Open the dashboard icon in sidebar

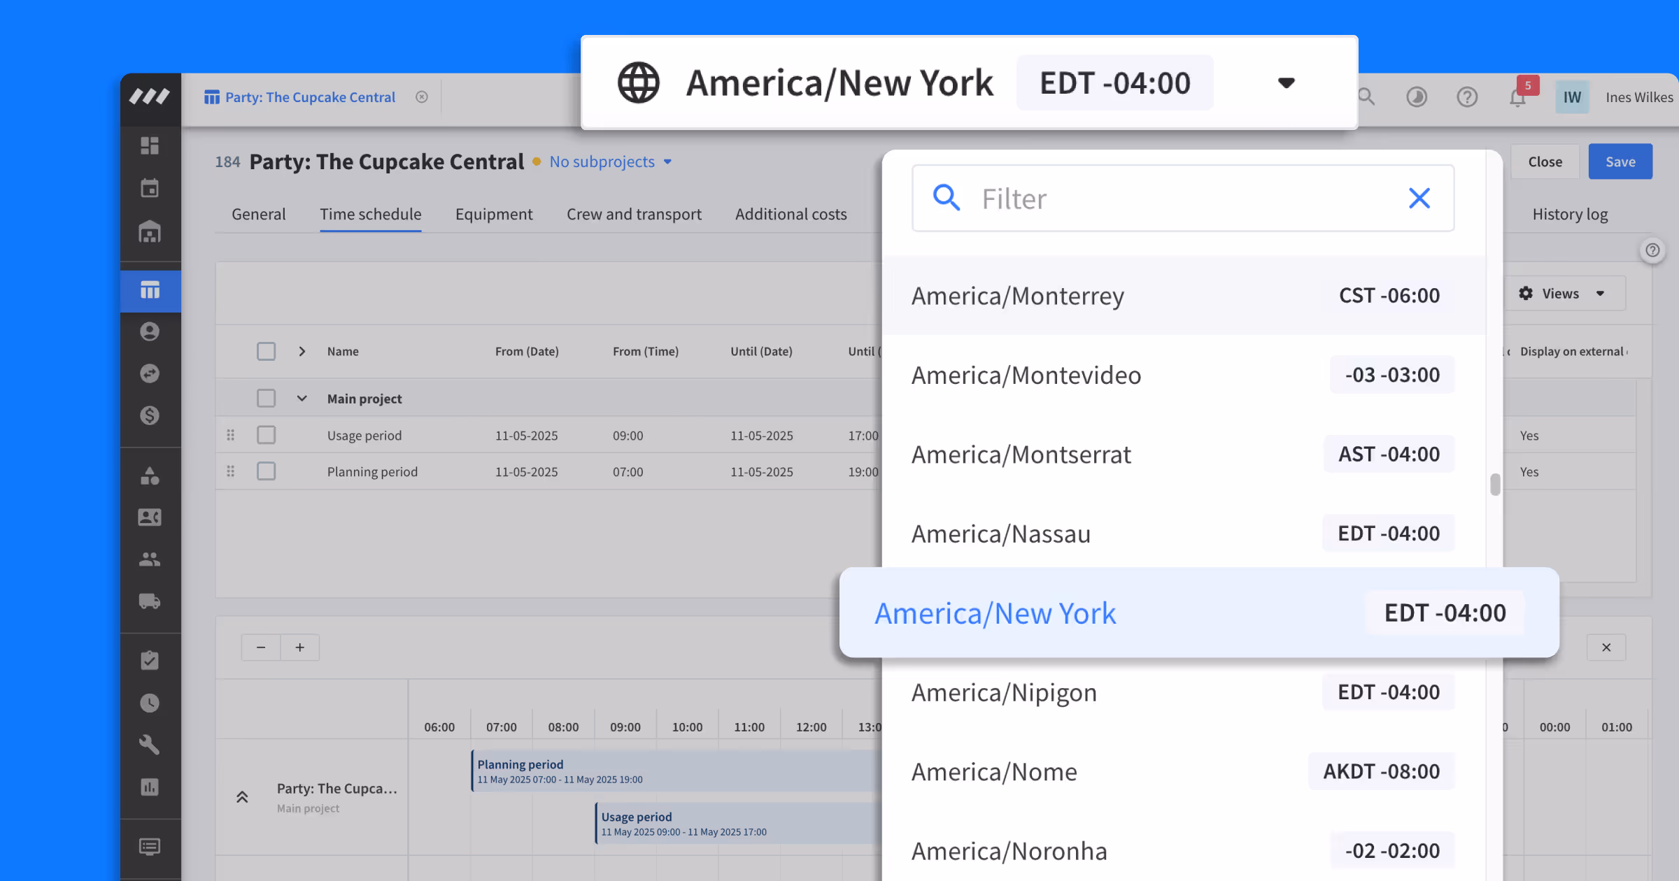[x=150, y=145]
